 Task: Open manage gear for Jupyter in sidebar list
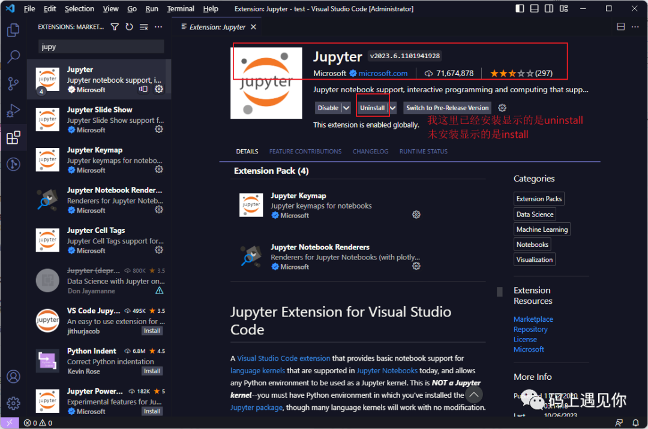click(x=158, y=89)
